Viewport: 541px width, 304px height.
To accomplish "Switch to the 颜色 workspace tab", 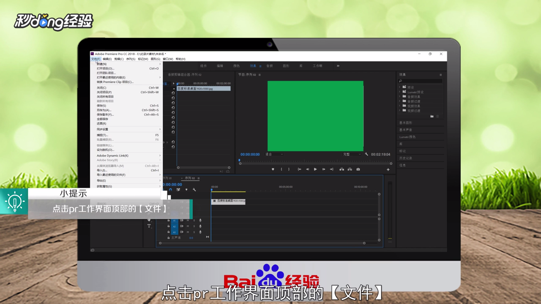I will point(236,66).
